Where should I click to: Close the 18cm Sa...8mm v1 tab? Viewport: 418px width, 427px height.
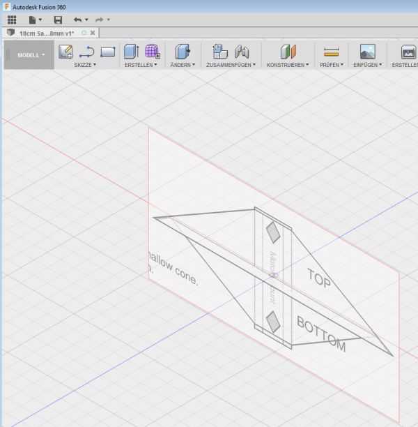pyautogui.click(x=93, y=33)
